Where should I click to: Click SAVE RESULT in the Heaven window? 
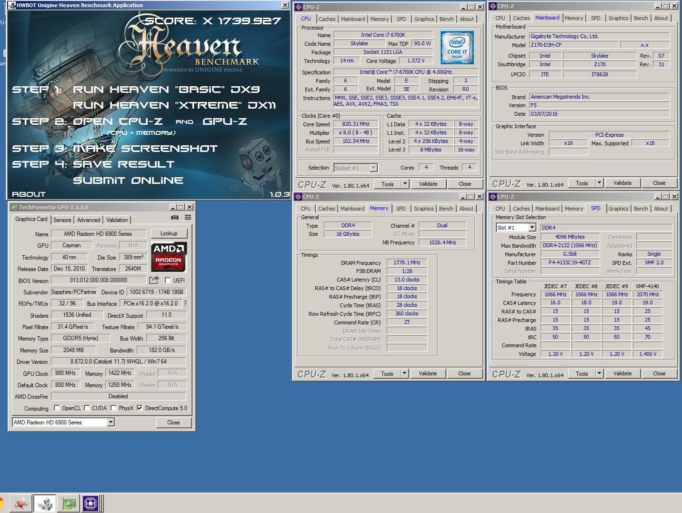[123, 164]
